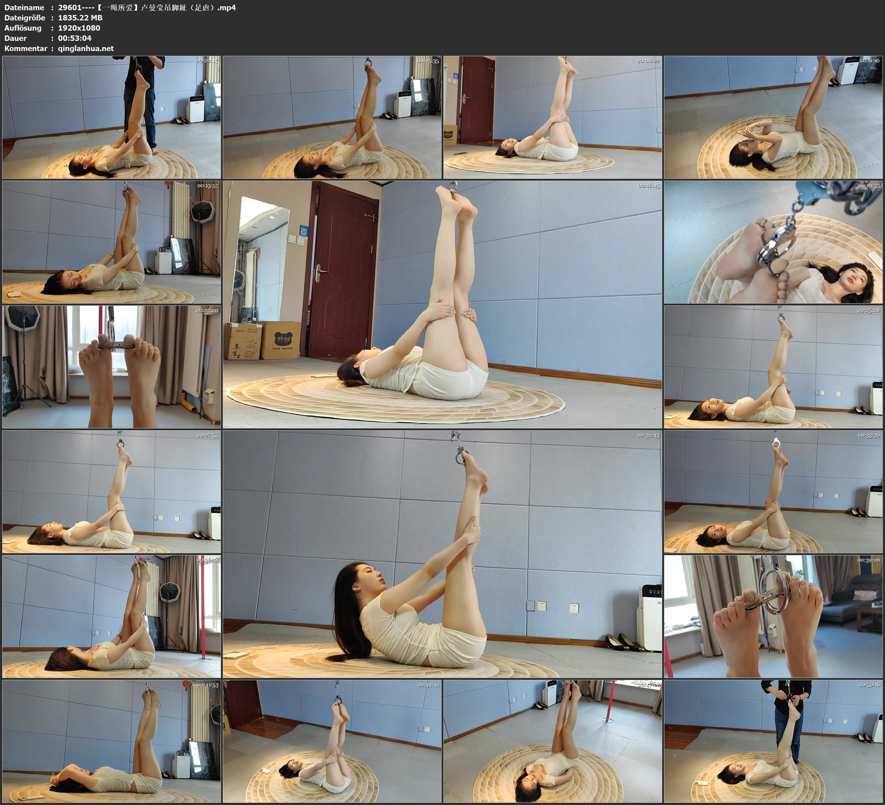Click the thumbnail at 00:33:30

(x=773, y=492)
